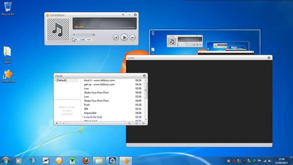The width and height of the screenshot is (293, 165).
Task: Switch to CometPlayer star taskbar button
Action: (x=125, y=161)
